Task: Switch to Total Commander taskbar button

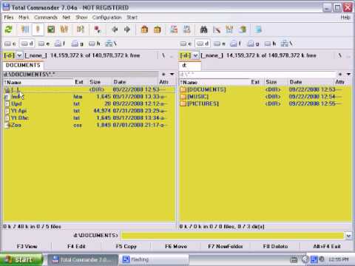Action: point(82,259)
